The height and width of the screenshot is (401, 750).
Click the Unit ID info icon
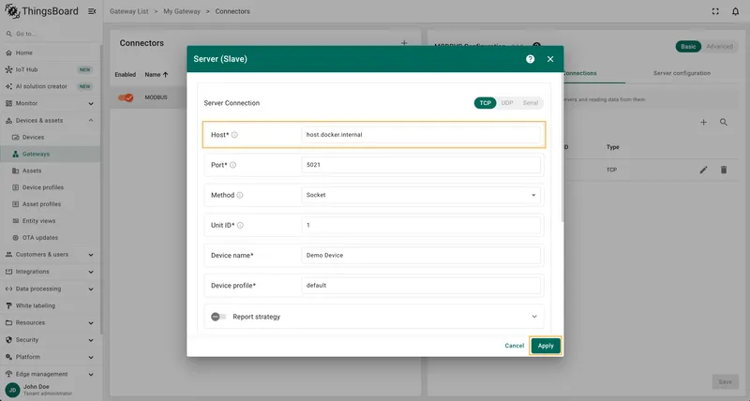click(240, 225)
